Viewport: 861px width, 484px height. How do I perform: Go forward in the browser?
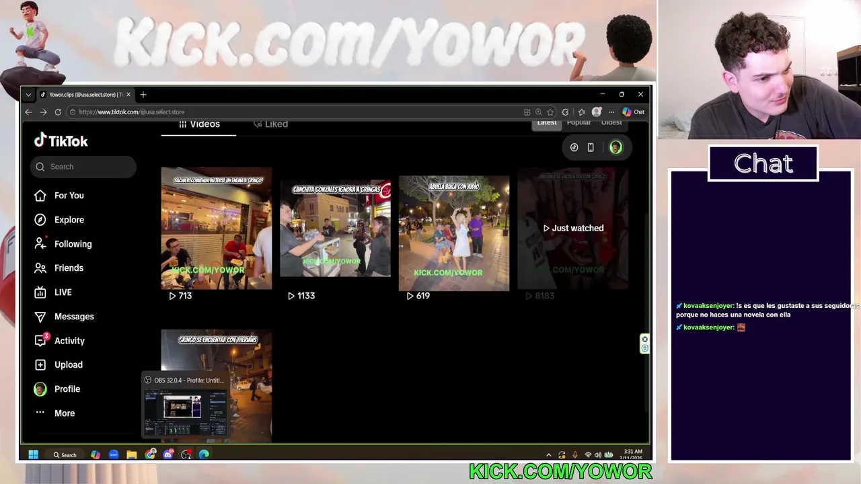[43, 112]
